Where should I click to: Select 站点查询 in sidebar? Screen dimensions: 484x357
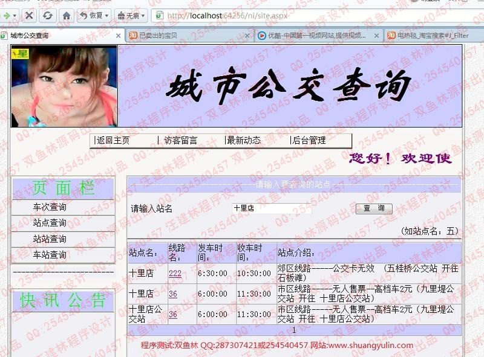[50, 223]
